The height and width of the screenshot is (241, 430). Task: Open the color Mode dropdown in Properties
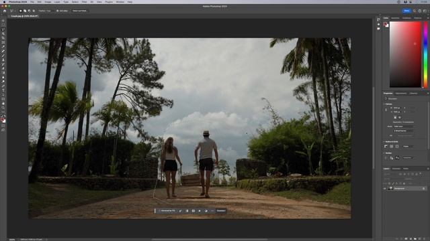coord(404,127)
